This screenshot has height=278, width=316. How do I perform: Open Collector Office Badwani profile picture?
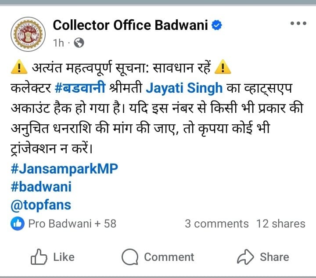pyautogui.click(x=28, y=34)
